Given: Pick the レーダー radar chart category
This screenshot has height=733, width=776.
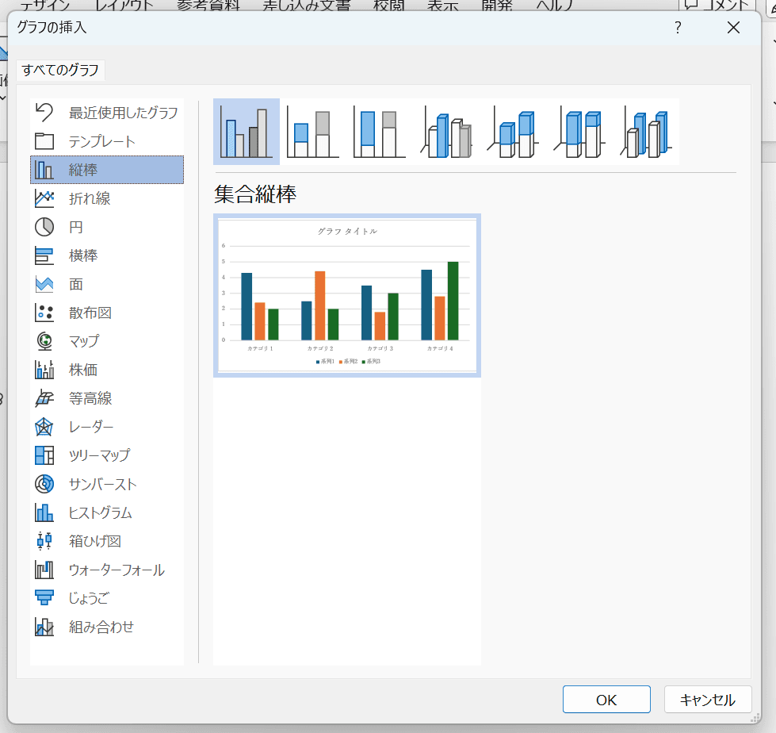Looking at the screenshot, I should (91, 427).
